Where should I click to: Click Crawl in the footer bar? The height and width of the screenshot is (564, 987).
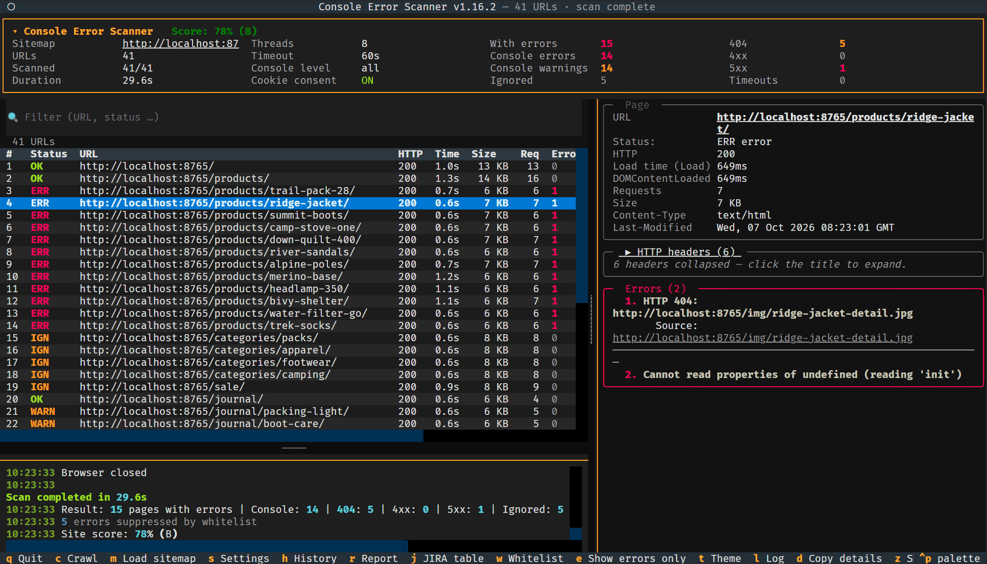(76, 558)
